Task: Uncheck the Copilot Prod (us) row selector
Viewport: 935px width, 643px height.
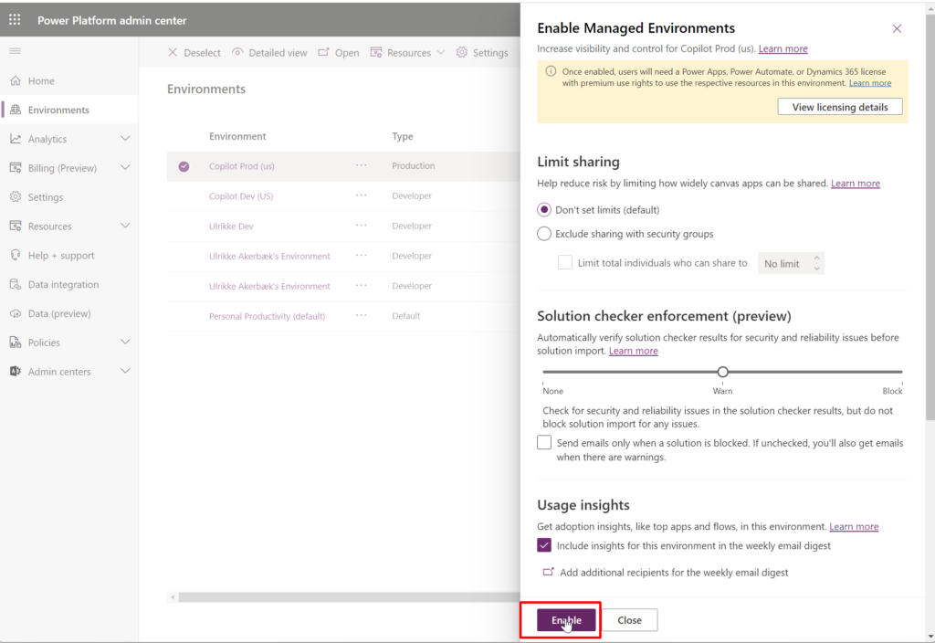Action: (184, 166)
